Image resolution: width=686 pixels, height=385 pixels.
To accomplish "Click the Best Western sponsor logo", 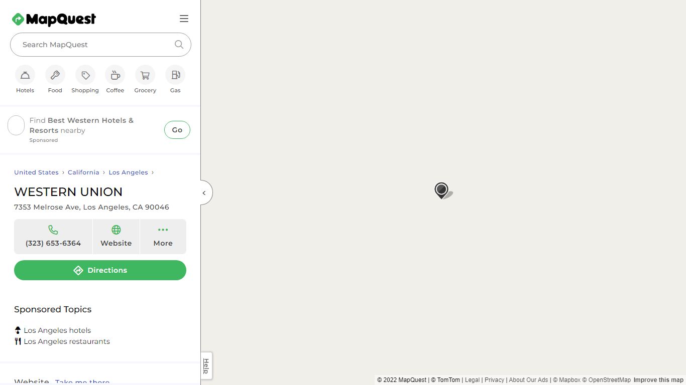I will point(16,125).
